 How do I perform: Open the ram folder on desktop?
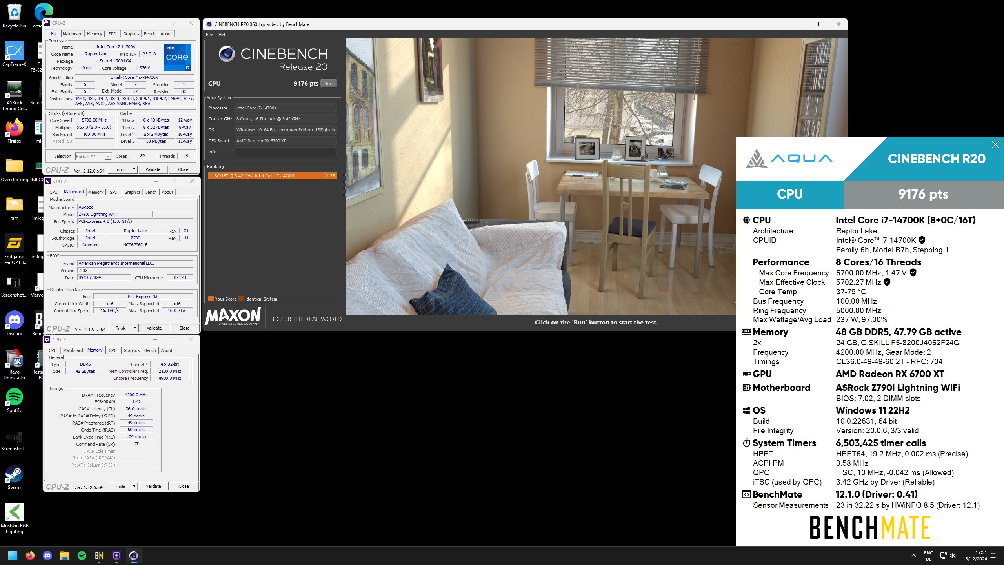(14, 208)
